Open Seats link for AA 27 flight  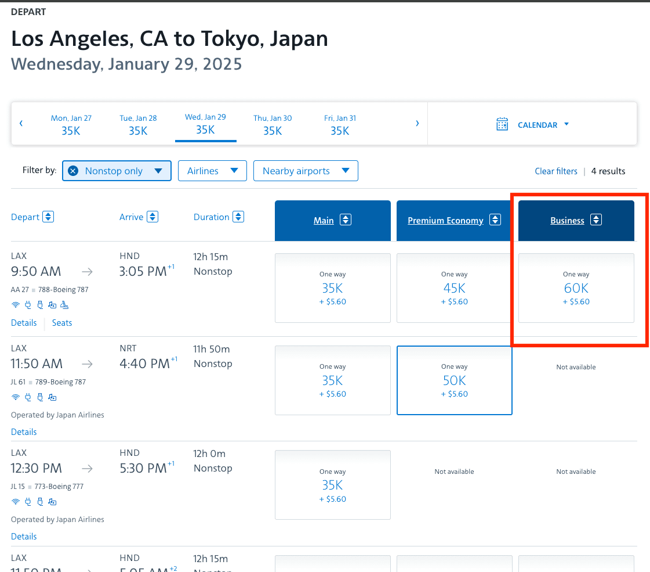[62, 323]
